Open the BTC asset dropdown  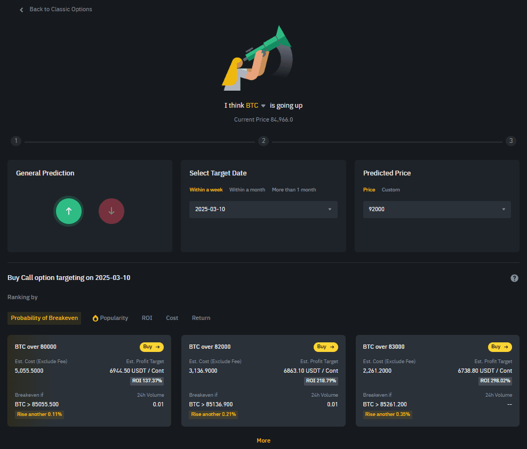[x=255, y=106]
